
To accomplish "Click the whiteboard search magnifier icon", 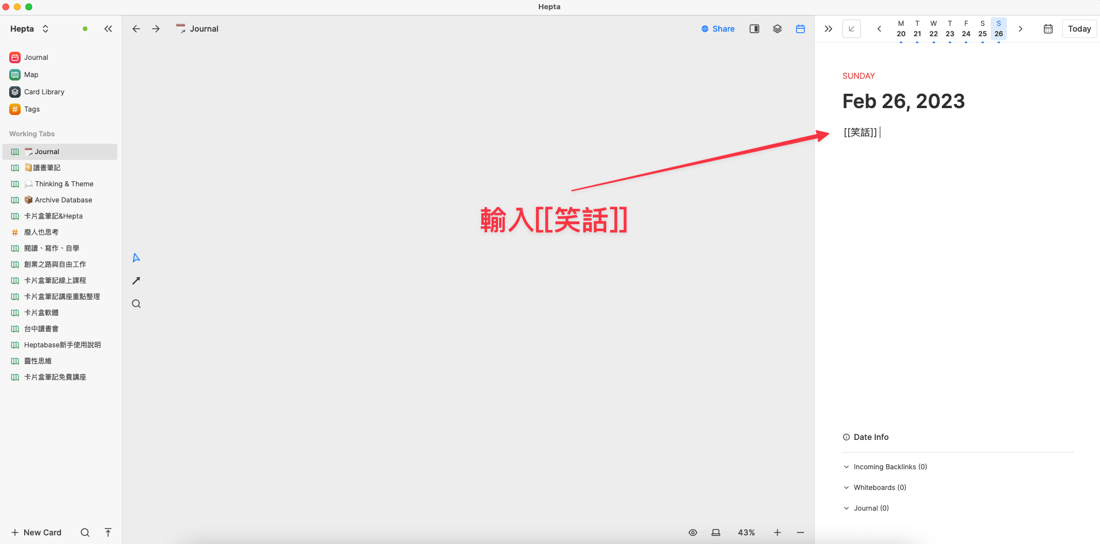I will [x=136, y=304].
